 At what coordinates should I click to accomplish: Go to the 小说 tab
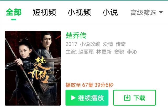pyautogui.click(x=110, y=12)
